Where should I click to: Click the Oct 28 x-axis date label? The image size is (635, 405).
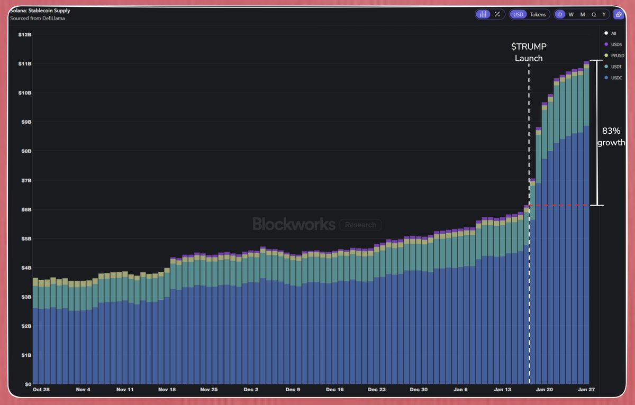coord(41,390)
